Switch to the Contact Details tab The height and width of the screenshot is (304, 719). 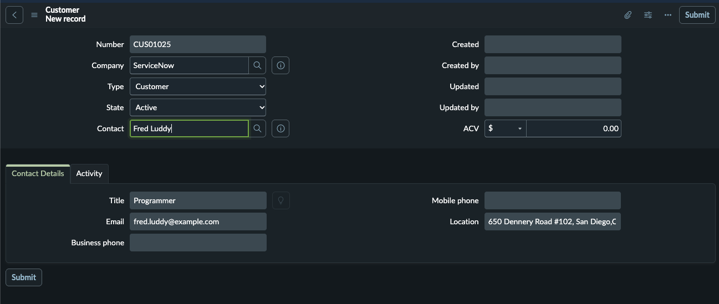pos(38,173)
